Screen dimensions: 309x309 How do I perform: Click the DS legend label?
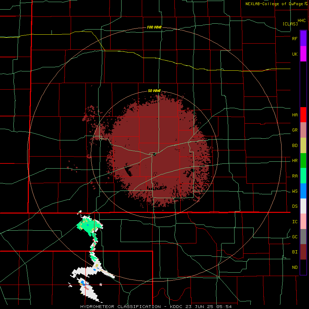click(295, 206)
